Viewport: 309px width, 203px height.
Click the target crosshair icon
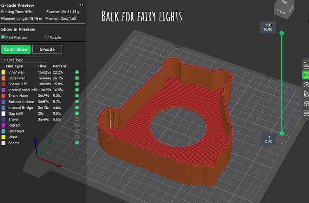click(306, 104)
